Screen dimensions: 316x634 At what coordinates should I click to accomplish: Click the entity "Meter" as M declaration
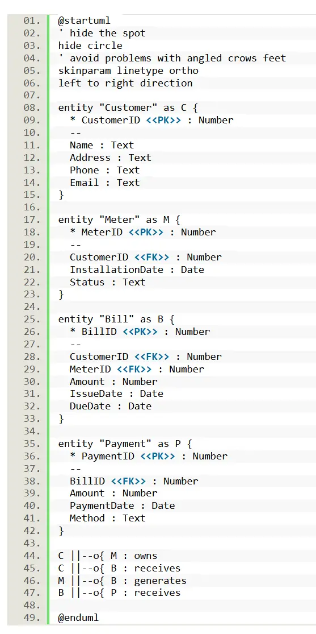(x=120, y=219)
